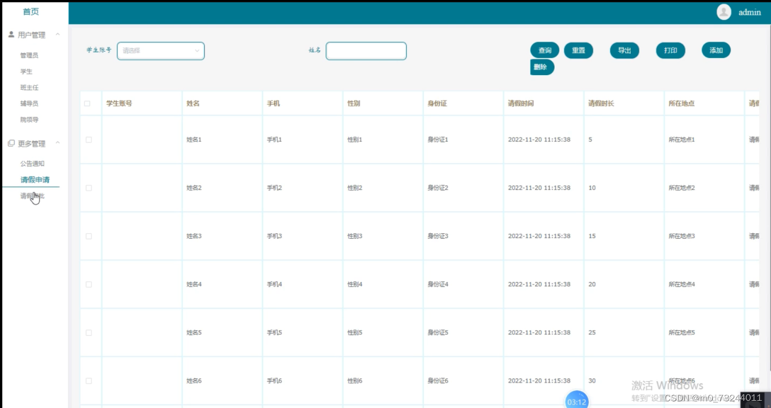The image size is (771, 408).
Task: Click the 删除 button
Action: pyautogui.click(x=542, y=67)
